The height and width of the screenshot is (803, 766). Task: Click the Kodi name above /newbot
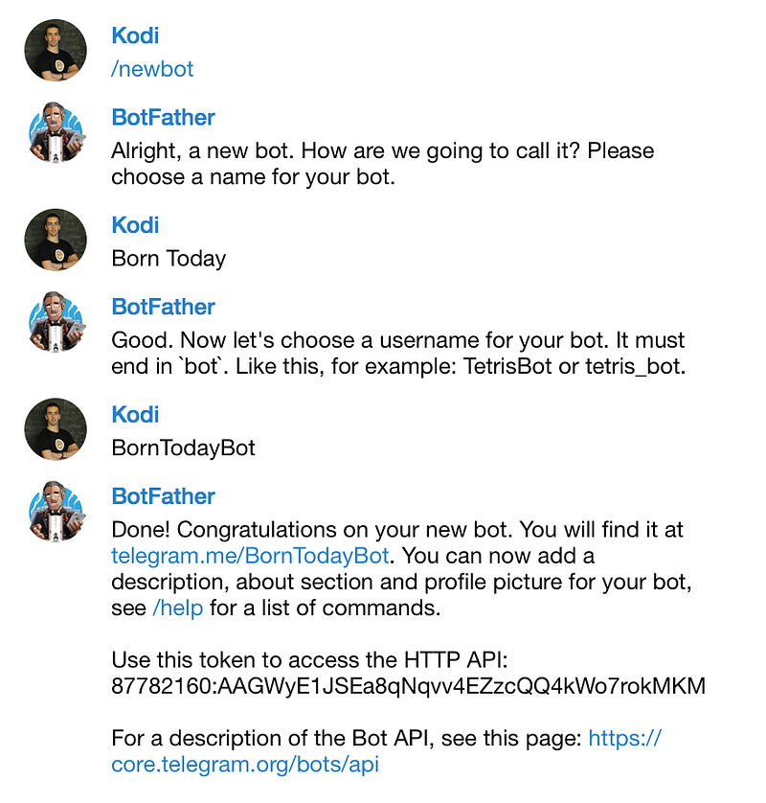[x=135, y=36]
